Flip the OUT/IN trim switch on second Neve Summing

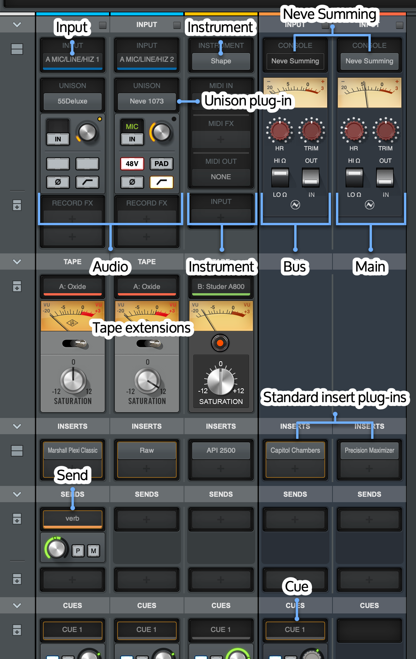pyautogui.click(x=385, y=178)
